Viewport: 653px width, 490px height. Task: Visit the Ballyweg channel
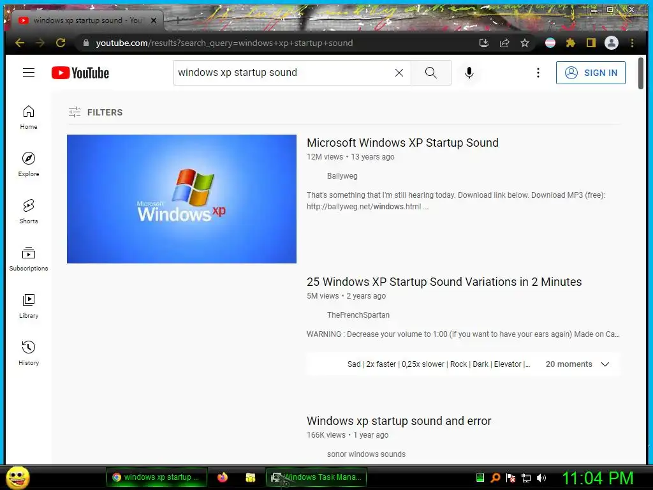(x=342, y=176)
